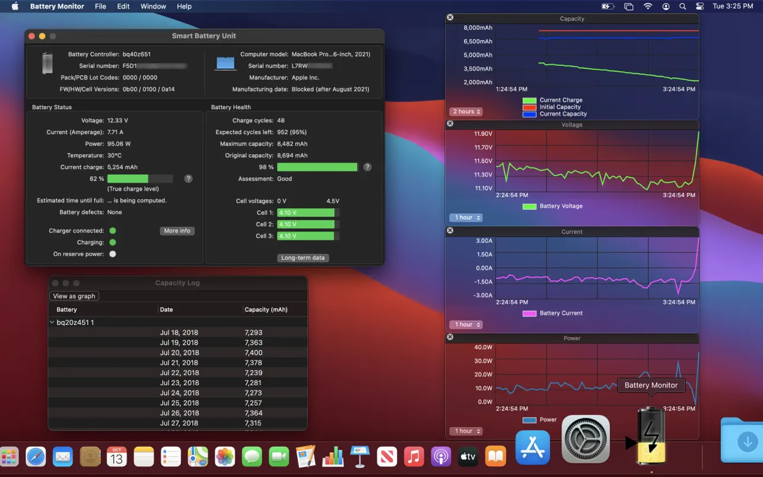Open the Window menu

153,7
